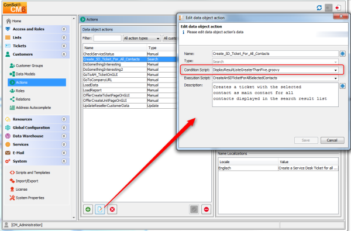The image size is (351, 231).
Task: Click the Name column header
Action: pos(115,48)
